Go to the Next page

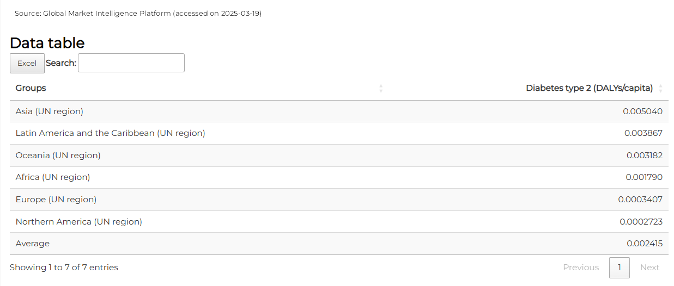[x=649, y=268]
